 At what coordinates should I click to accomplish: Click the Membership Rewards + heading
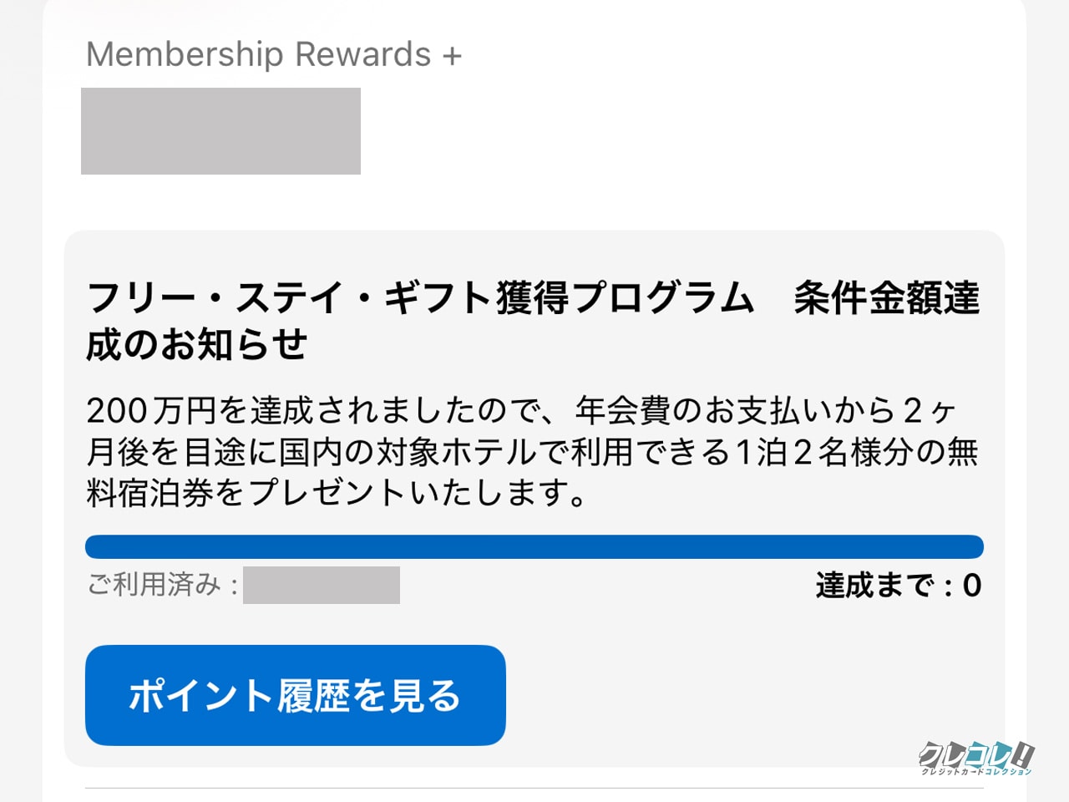pos(273,54)
